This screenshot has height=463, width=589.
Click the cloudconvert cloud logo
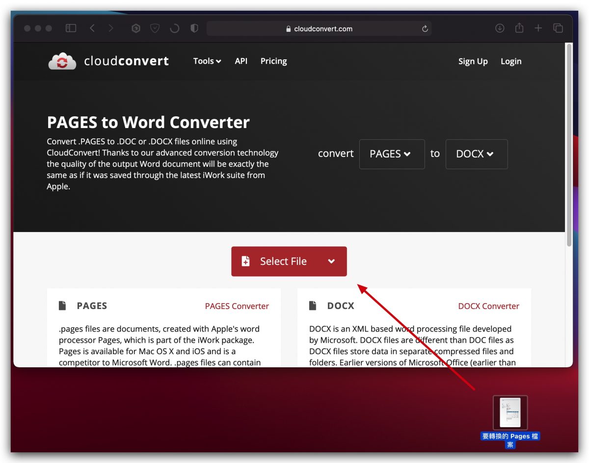(62, 61)
